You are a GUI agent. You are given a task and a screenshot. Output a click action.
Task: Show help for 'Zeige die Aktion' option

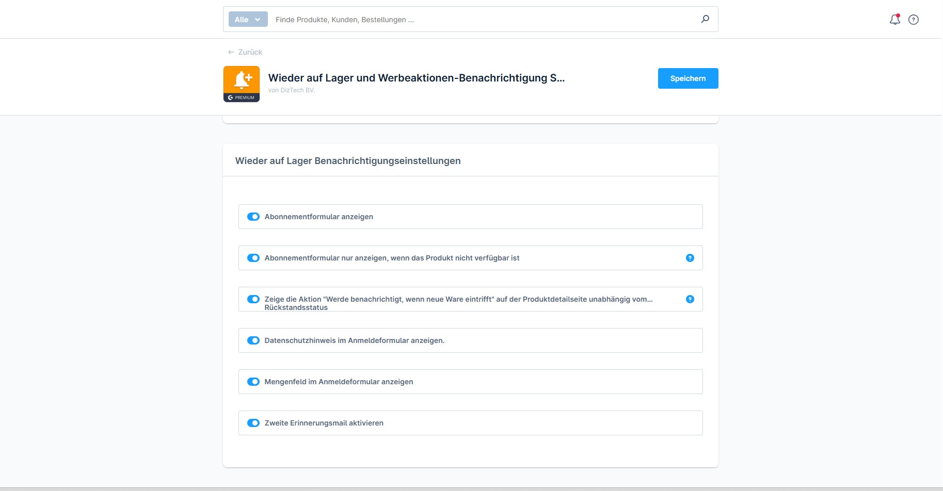(x=690, y=299)
